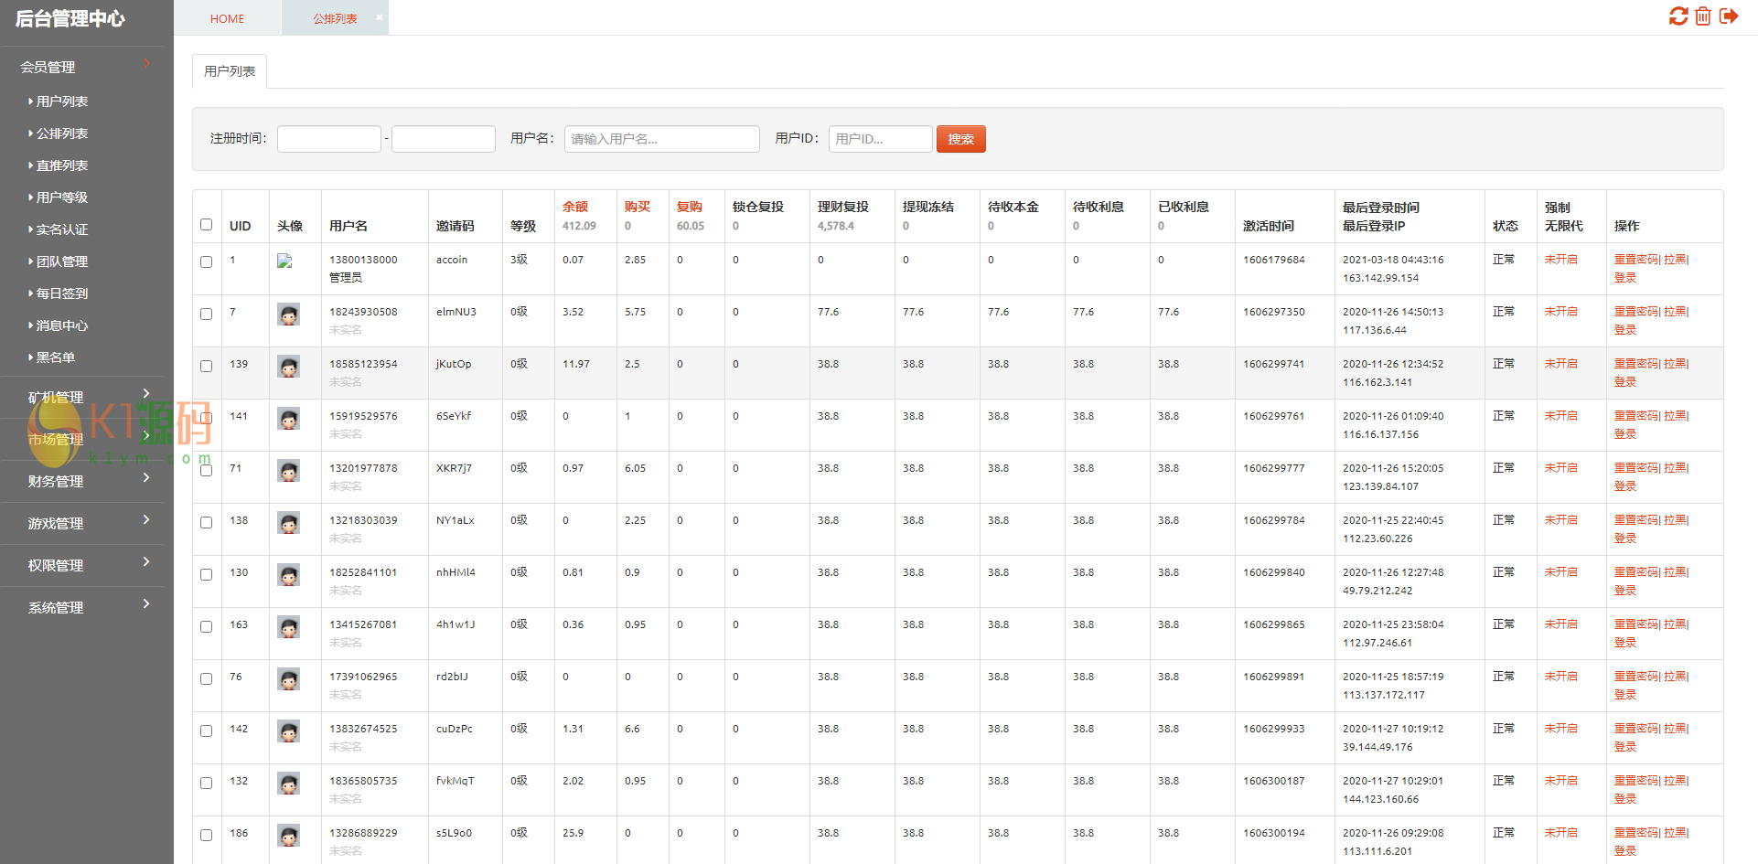This screenshot has width=1758, height=864.
Task: Click invite code elmNU3
Action: [456, 312]
